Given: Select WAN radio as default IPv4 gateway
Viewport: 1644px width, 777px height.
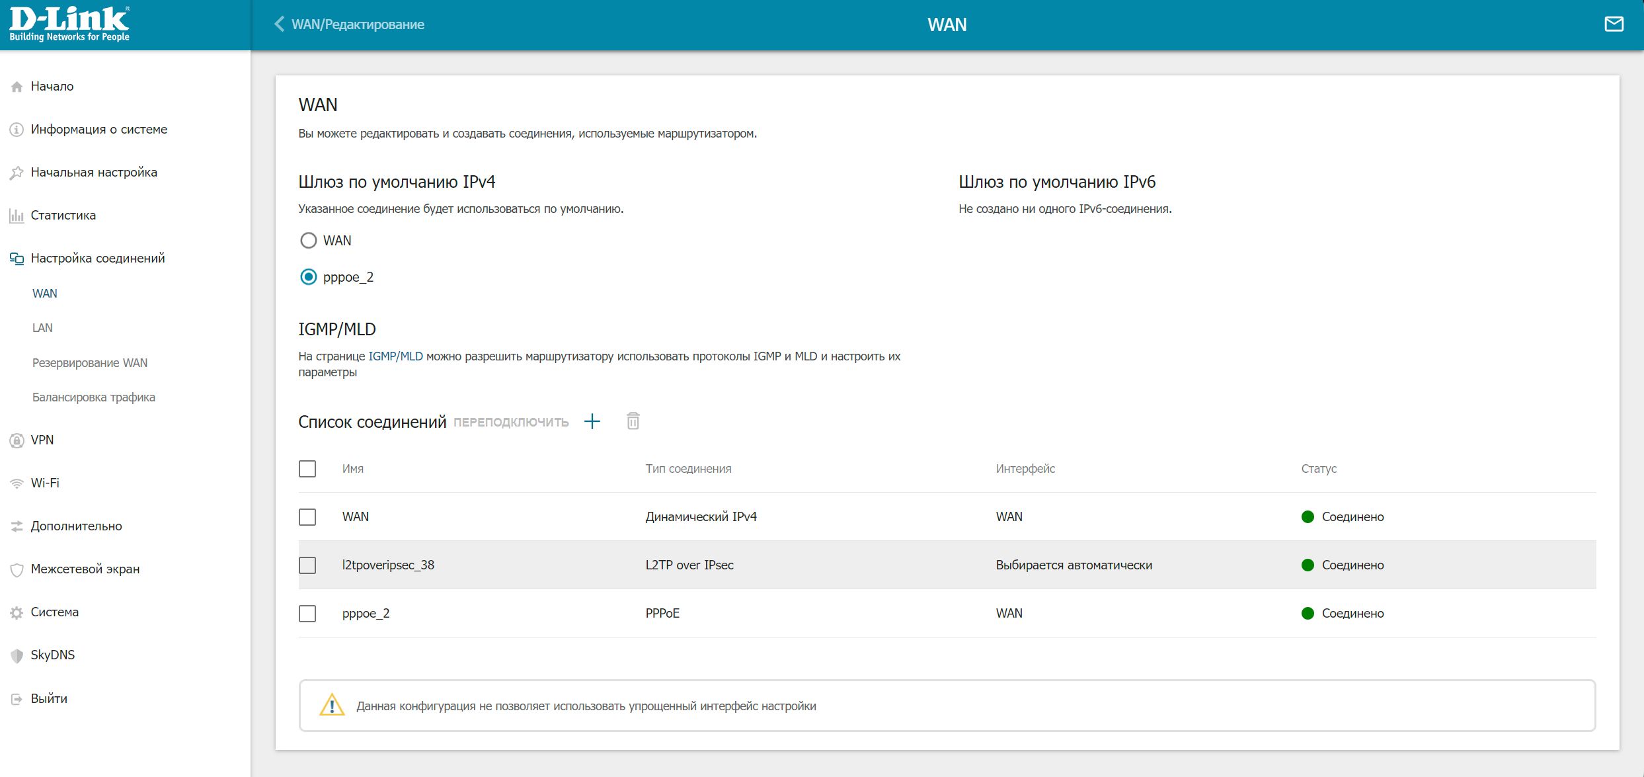Looking at the screenshot, I should 309,241.
